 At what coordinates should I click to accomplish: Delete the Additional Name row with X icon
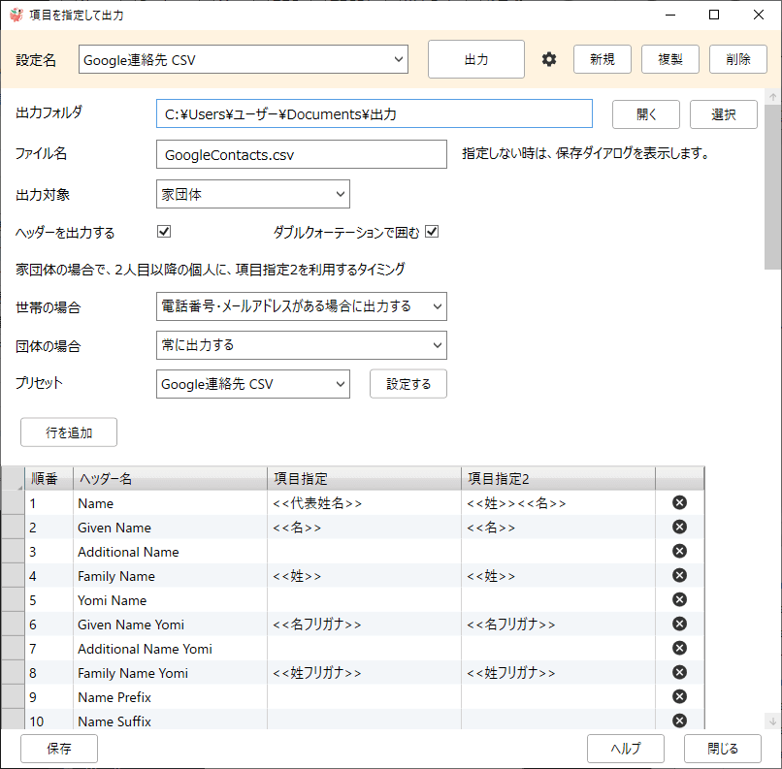[679, 552]
